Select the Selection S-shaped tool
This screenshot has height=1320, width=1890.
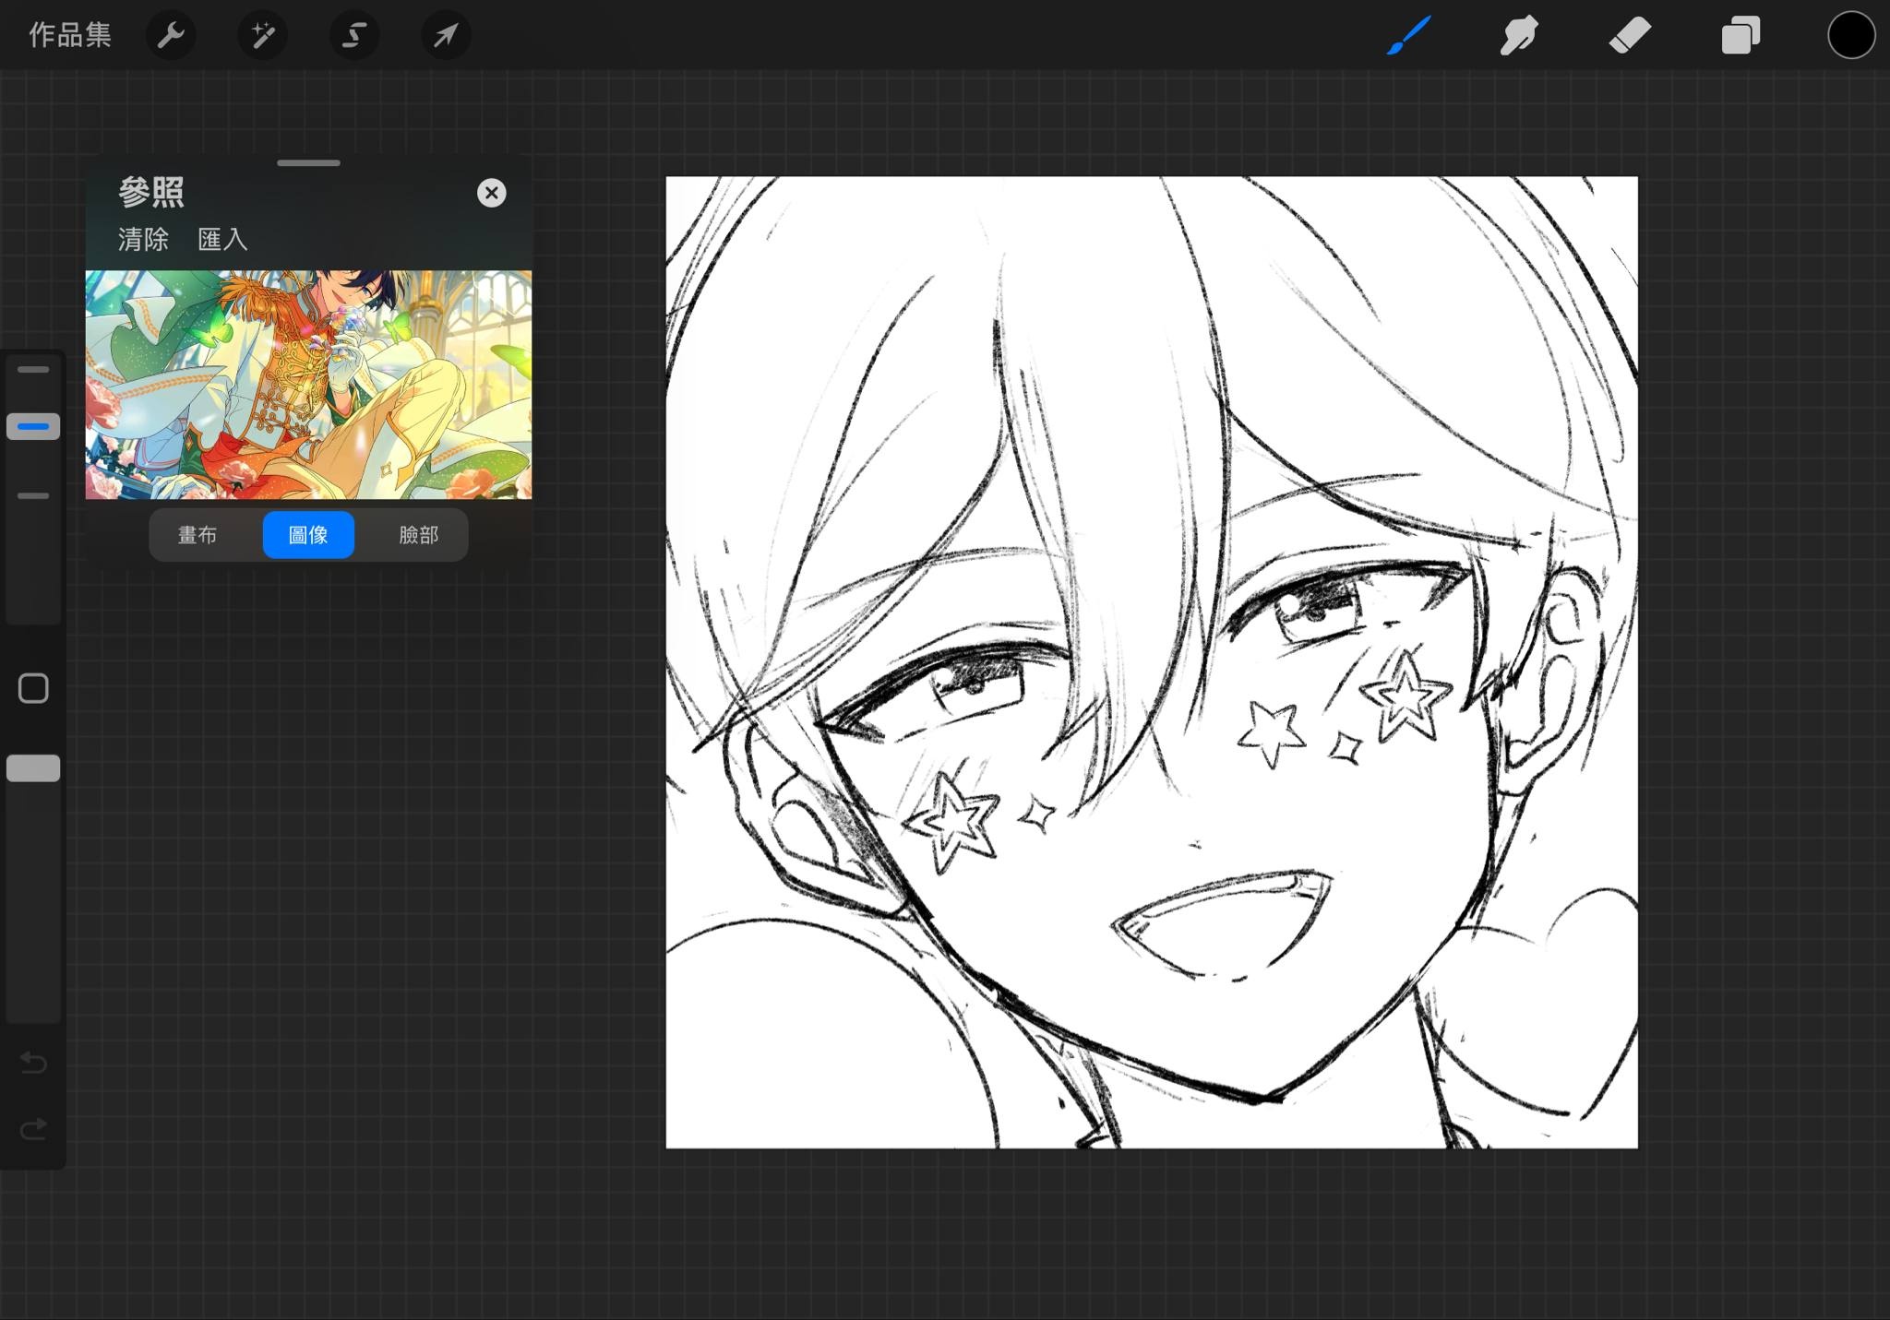click(x=354, y=36)
